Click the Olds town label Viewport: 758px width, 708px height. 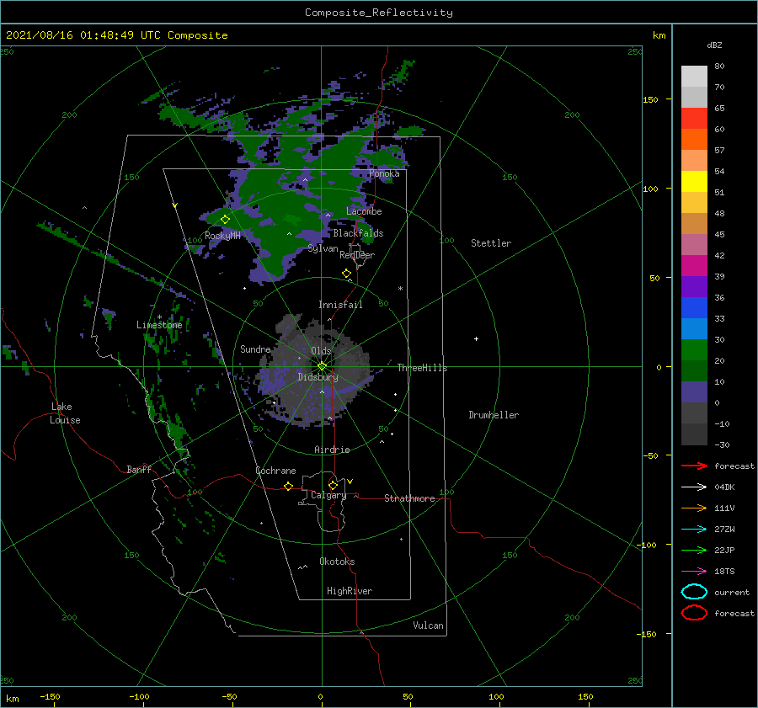click(321, 351)
